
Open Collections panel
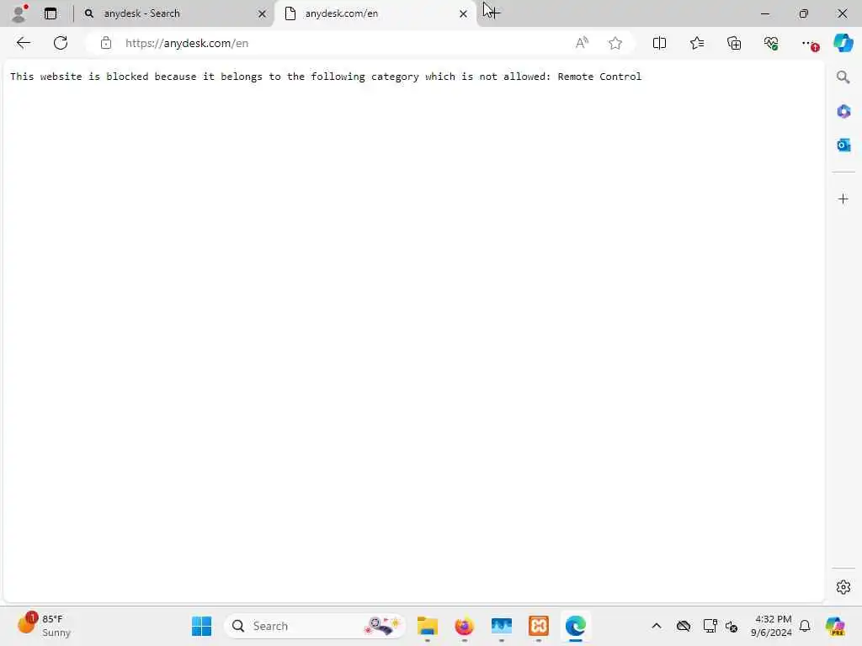pos(734,43)
